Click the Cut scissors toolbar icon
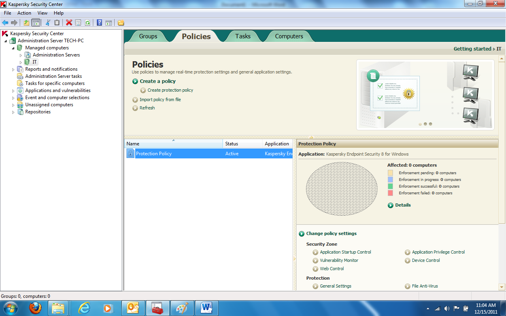506x316 pixels. 48,23
